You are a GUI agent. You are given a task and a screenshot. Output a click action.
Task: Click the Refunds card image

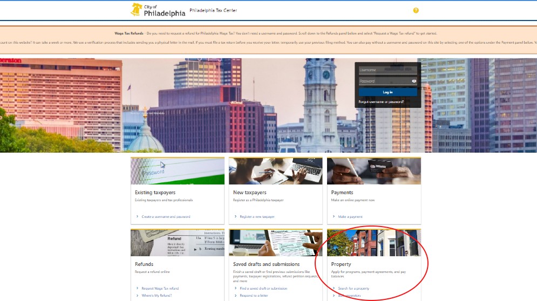tap(178, 243)
